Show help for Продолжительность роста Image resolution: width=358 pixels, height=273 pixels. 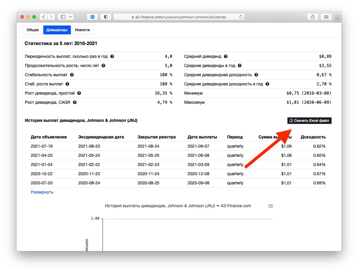(x=104, y=66)
